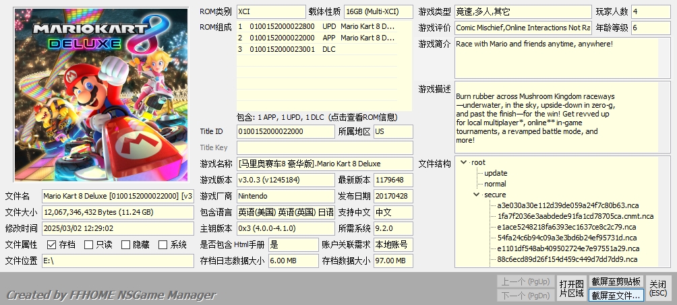Close the window with 关闭 (ESC) button
The height and width of the screenshot is (305, 677).
click(658, 288)
